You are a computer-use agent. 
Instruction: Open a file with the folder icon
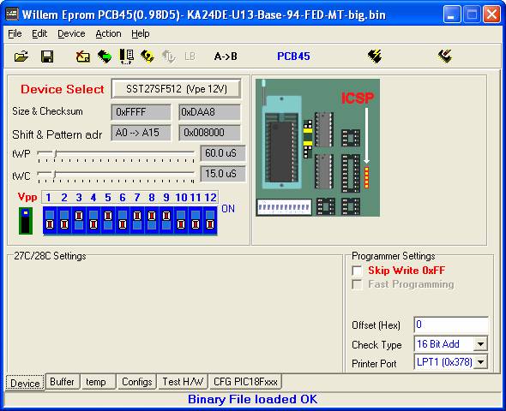click(x=21, y=57)
